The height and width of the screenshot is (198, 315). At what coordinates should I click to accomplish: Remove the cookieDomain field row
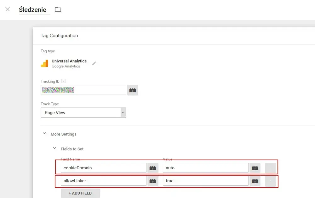pyautogui.click(x=270, y=168)
